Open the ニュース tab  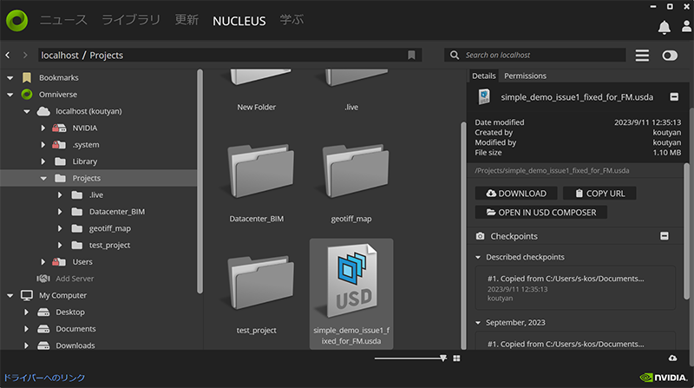coord(63,20)
